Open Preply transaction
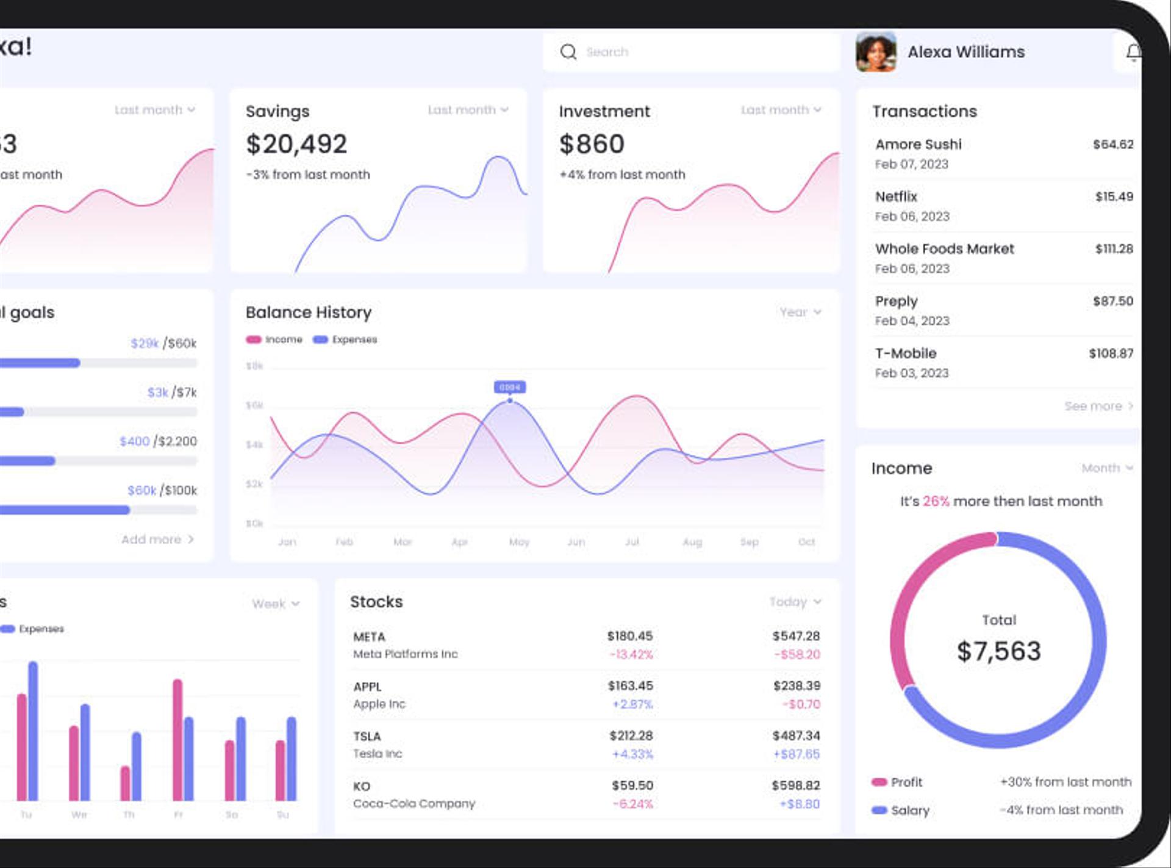The width and height of the screenshot is (1171, 868). 1004,311
